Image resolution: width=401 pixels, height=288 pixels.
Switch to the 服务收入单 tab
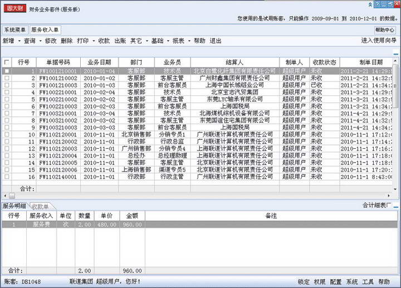point(45,30)
